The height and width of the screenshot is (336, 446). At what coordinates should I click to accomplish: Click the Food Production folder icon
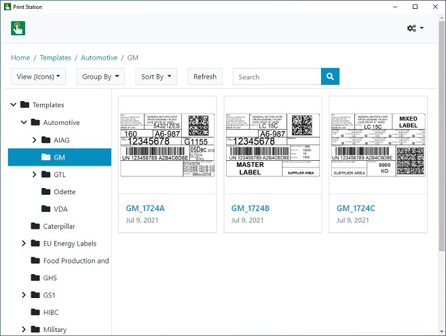coord(35,261)
